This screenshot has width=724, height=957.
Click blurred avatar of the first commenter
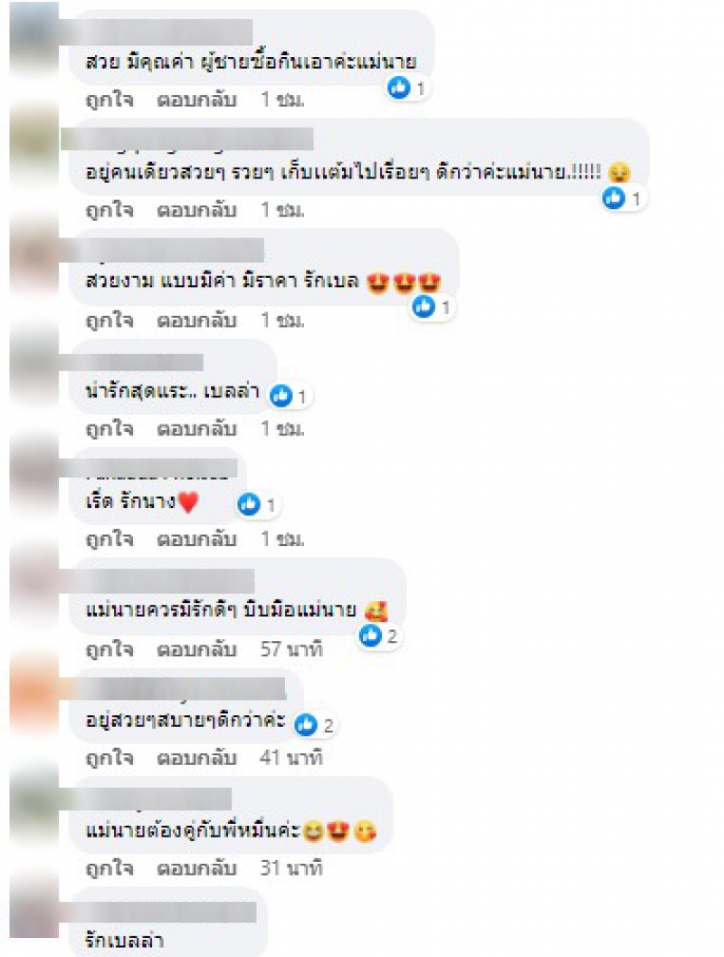[x=34, y=40]
